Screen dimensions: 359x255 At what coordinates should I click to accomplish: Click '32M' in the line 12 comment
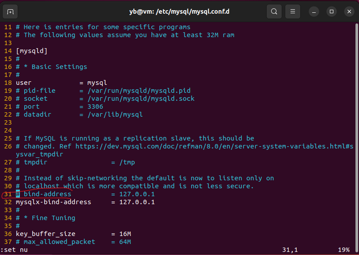pos(212,35)
